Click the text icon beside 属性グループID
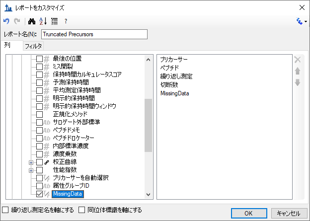This screenshot has width=310, height=221. [47, 186]
